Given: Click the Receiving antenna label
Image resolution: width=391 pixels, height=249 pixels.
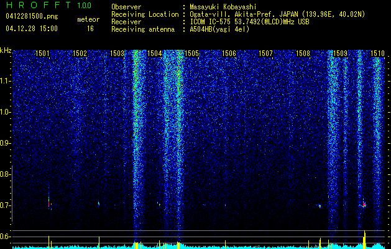Looking at the screenshot, I should click(143, 29).
